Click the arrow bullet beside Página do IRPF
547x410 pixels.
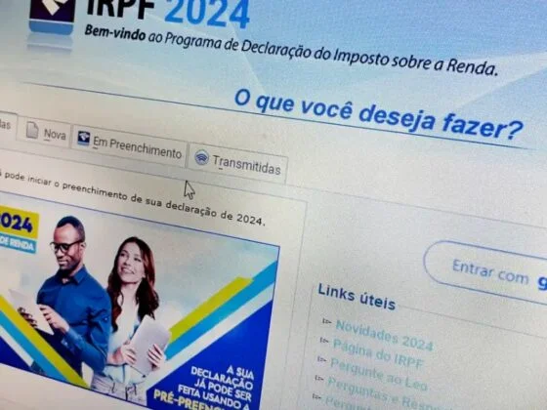(324, 341)
